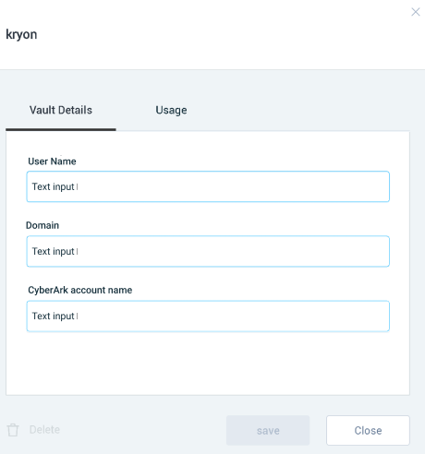425x454 pixels.
Task: Click the save button
Action: [x=268, y=430]
